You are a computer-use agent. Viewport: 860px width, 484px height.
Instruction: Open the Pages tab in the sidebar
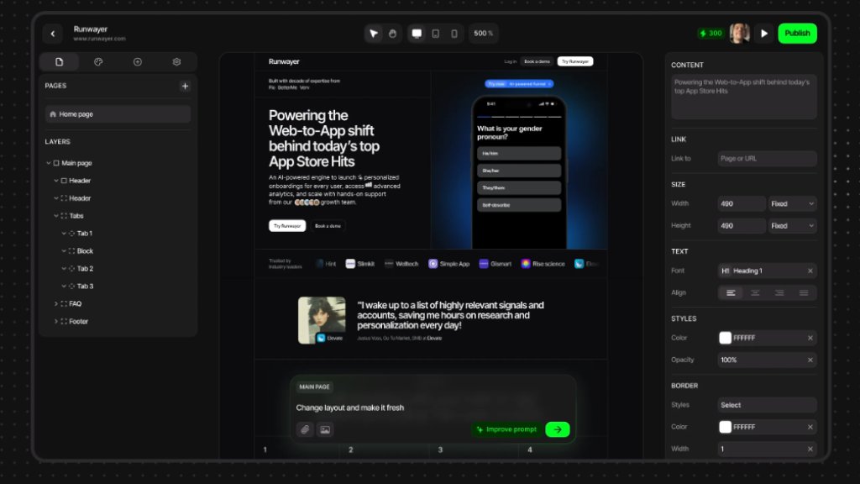pos(60,62)
